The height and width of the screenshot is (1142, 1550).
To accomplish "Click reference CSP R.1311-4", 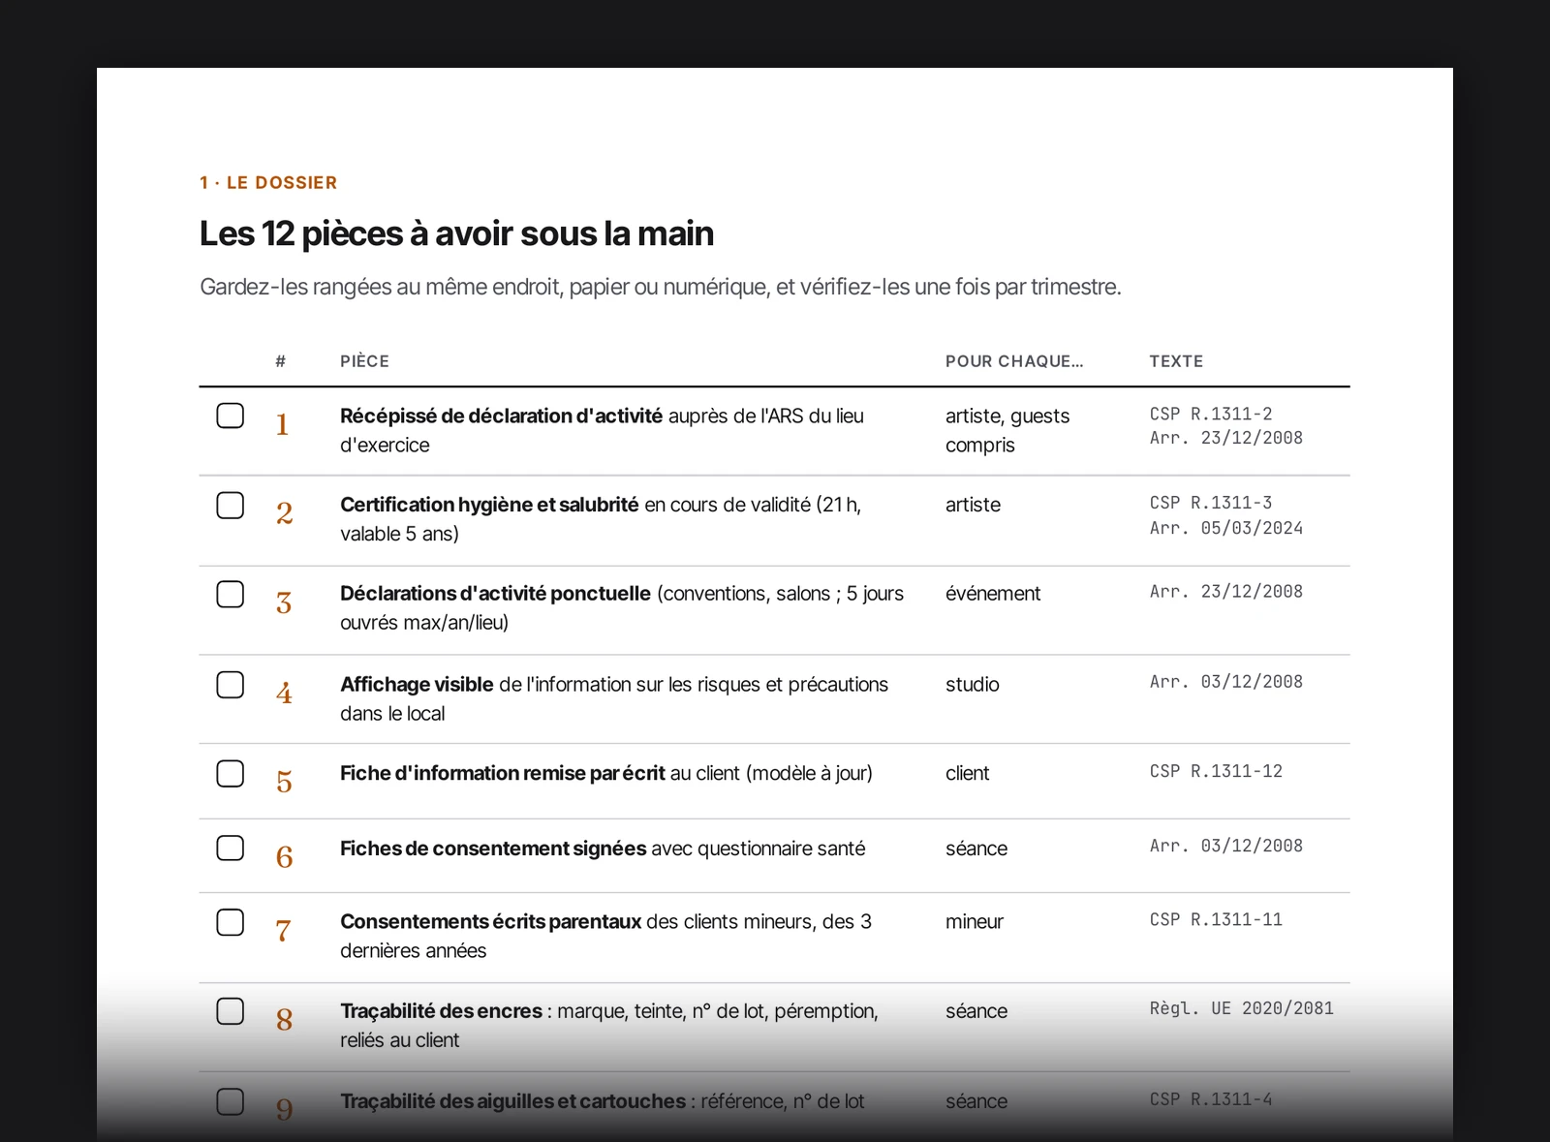I will click(1211, 1099).
